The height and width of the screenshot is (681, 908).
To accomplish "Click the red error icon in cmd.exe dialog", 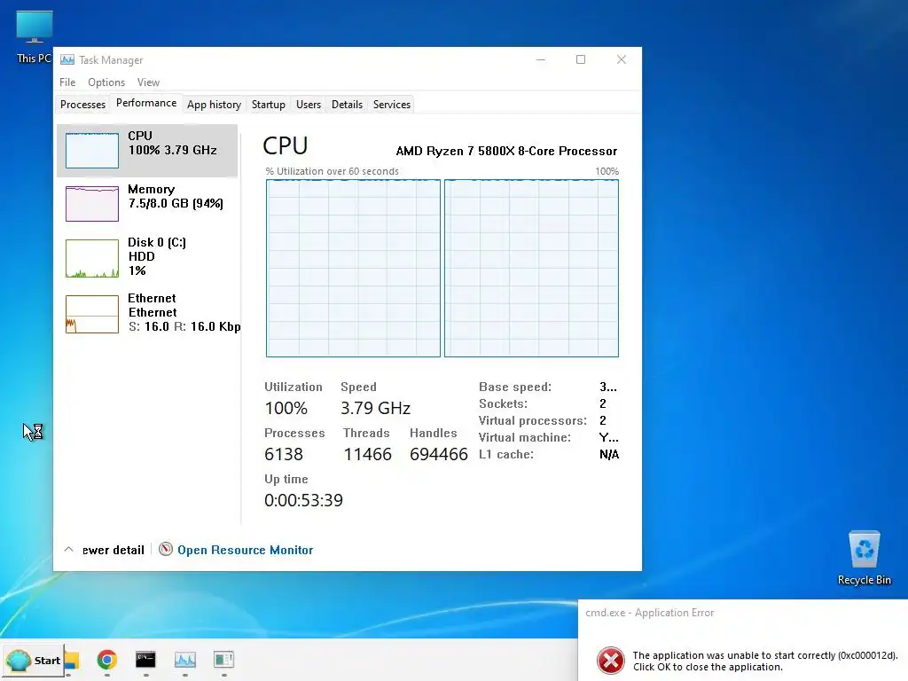I will [x=611, y=661].
